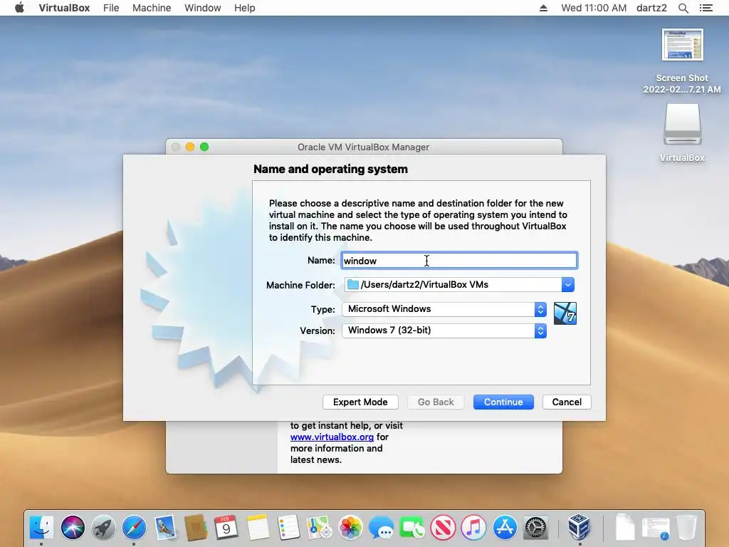729x547 pixels.
Task: Click the clock showing Wed 11:00 AM
Action: pyautogui.click(x=594, y=8)
